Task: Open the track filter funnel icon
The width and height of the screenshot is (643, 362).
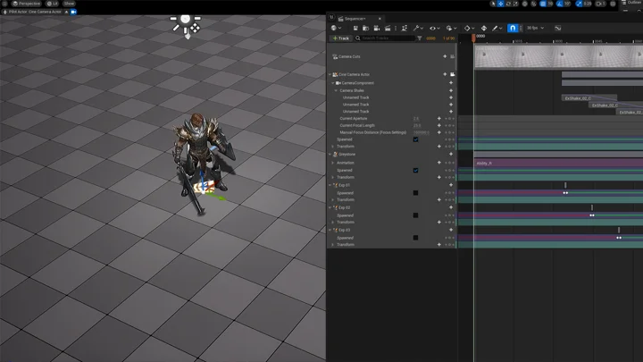Action: point(420,38)
